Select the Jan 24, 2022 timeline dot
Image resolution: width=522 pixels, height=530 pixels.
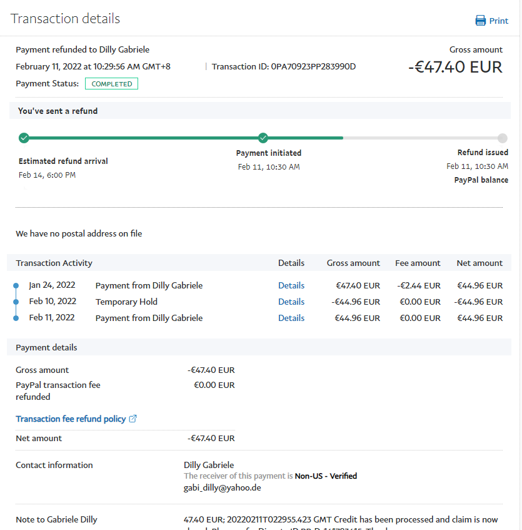[x=16, y=286]
